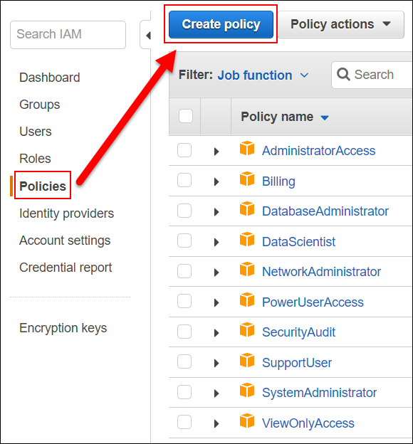Expand the AdministratorAccess policy row

tap(216, 152)
